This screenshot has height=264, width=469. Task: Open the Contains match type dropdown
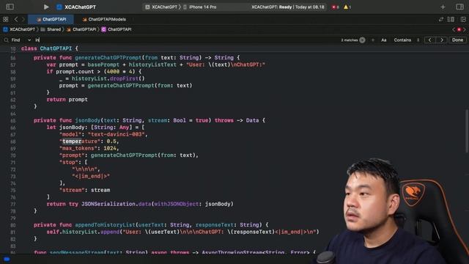click(406, 40)
